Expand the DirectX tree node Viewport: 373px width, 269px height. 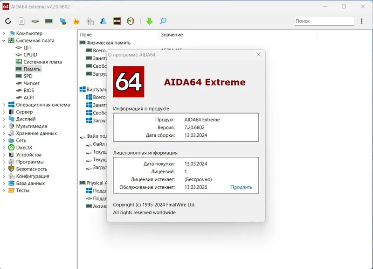(4, 148)
